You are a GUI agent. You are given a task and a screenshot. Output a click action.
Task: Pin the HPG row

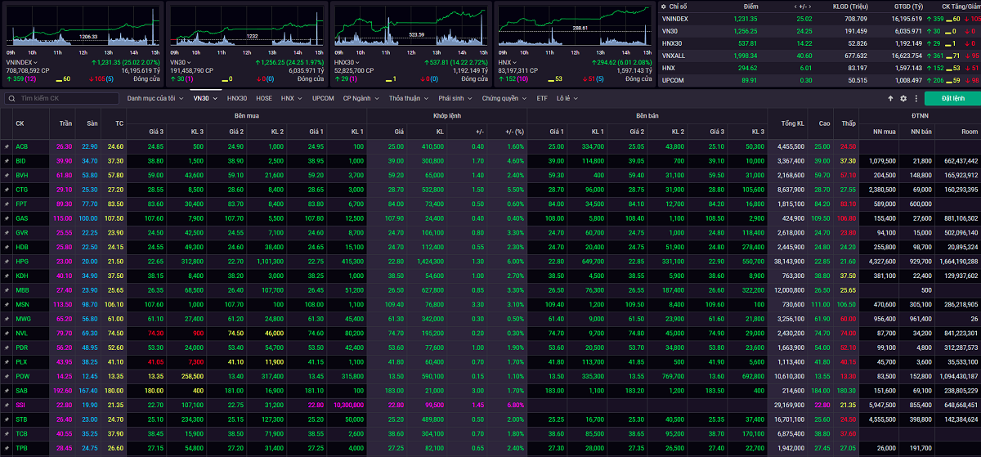(7, 262)
